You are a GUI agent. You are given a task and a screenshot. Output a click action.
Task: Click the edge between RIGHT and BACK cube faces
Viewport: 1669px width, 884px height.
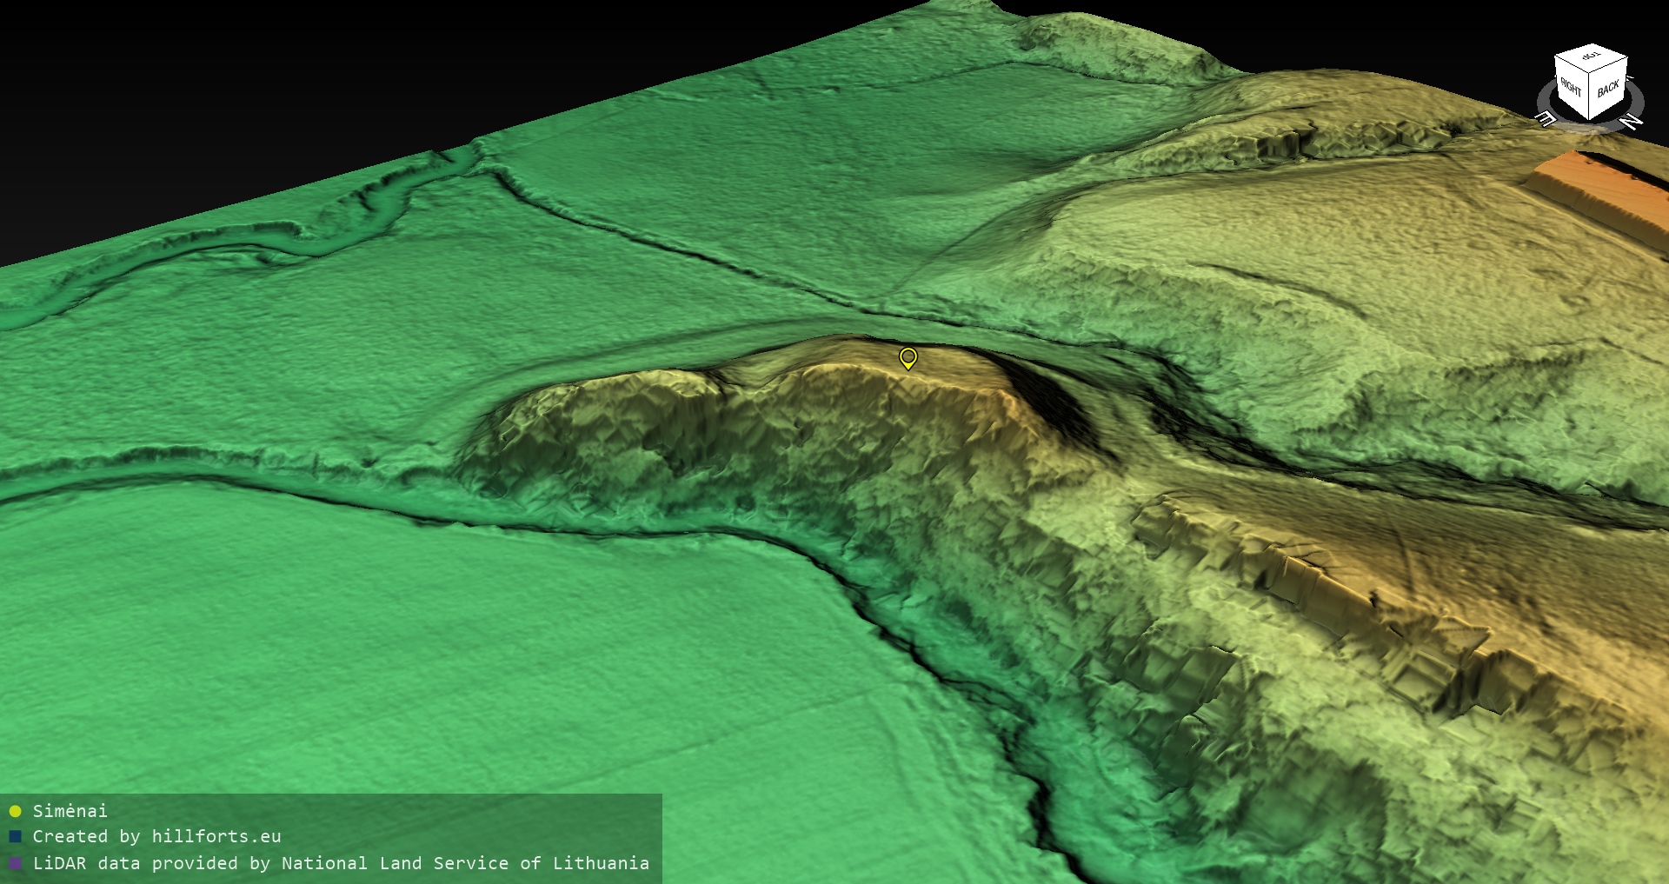coord(1591,96)
